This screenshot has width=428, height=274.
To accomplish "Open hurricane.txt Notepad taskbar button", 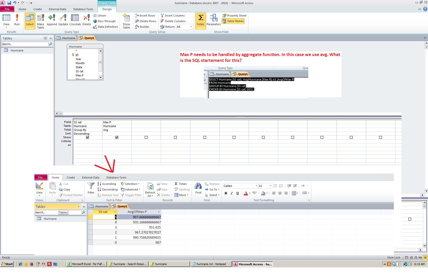I will [x=211, y=264].
